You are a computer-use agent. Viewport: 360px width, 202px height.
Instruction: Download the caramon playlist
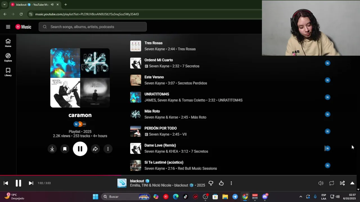52,149
